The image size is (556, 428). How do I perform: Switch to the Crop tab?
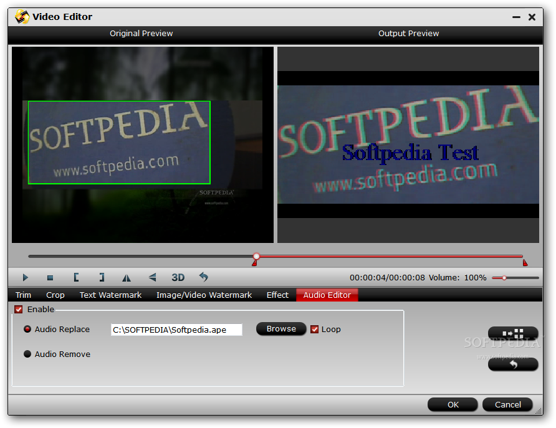pos(55,295)
